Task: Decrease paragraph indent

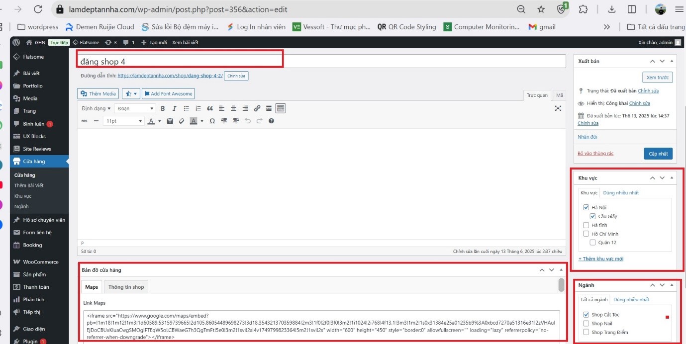Action: pyautogui.click(x=224, y=121)
